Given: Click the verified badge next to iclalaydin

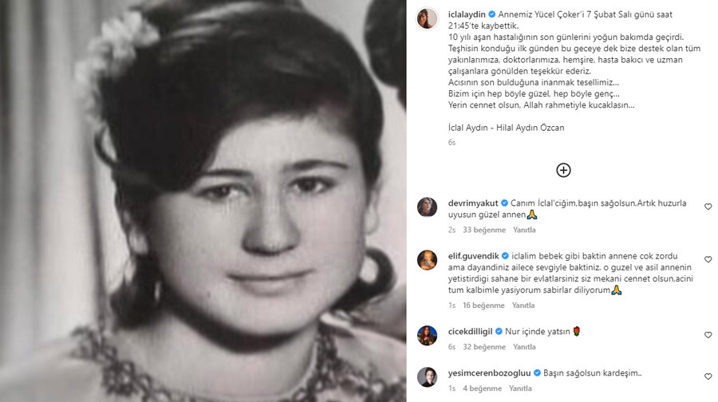Looking at the screenshot, I should click(491, 14).
